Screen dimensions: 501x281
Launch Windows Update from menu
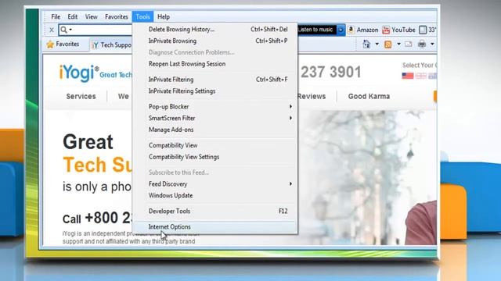[x=214, y=196]
